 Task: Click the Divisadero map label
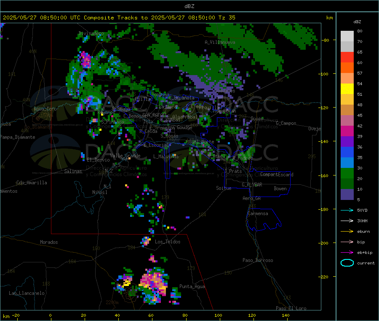pyautogui.click(x=91, y=33)
